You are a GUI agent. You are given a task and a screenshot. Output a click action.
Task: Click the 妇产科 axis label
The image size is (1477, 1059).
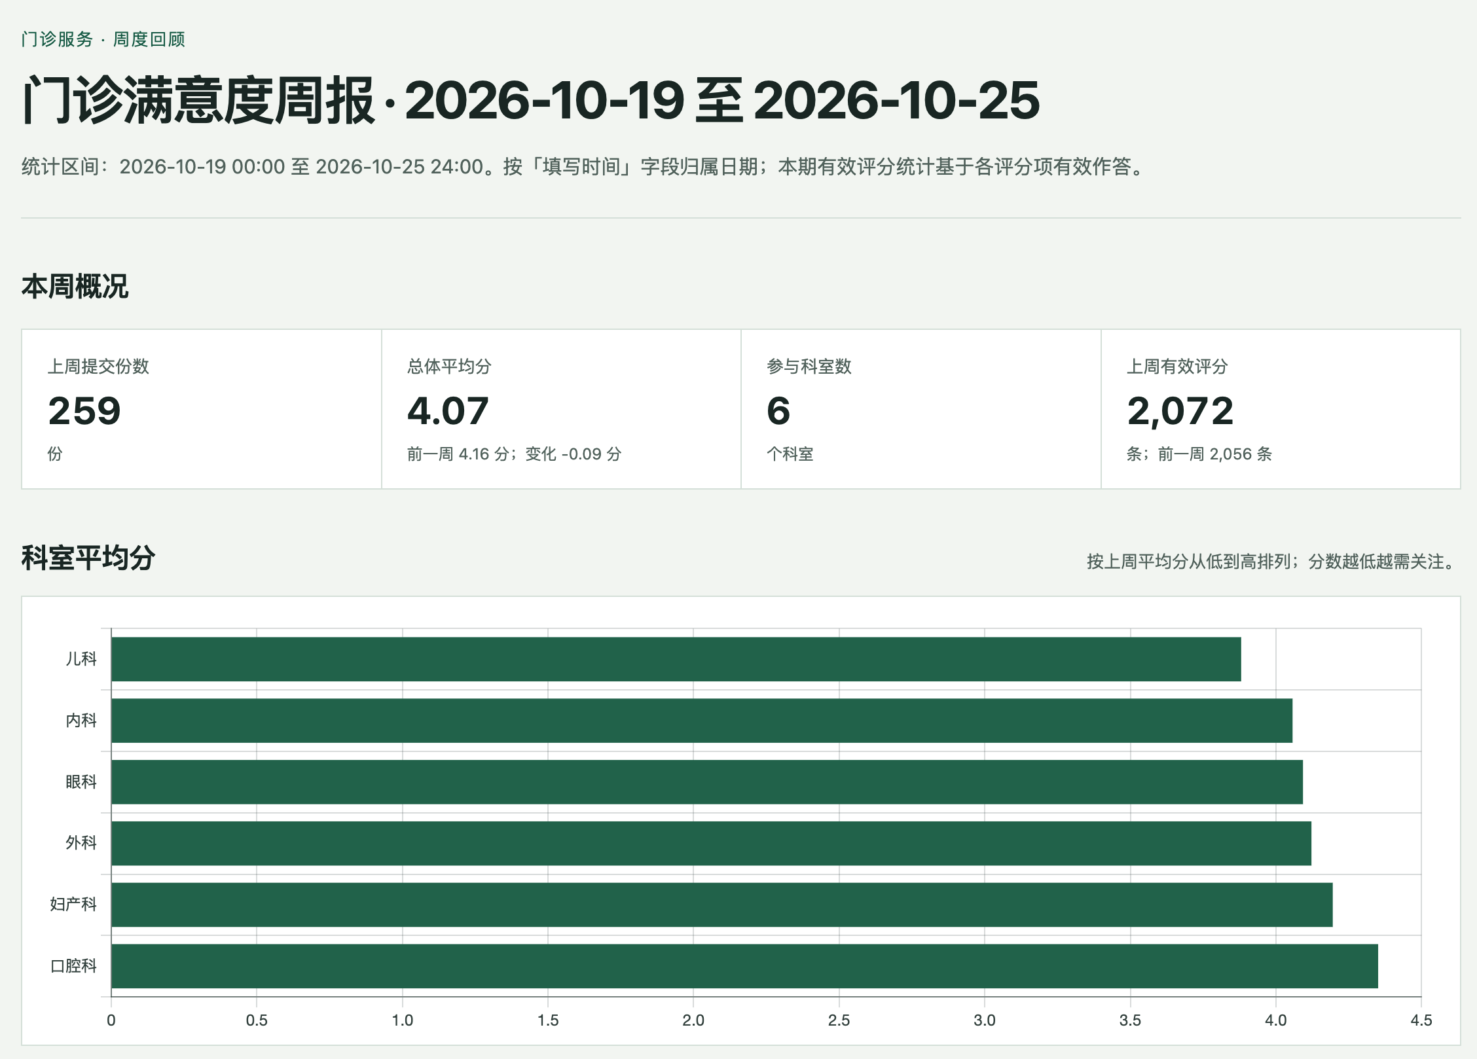tap(73, 905)
